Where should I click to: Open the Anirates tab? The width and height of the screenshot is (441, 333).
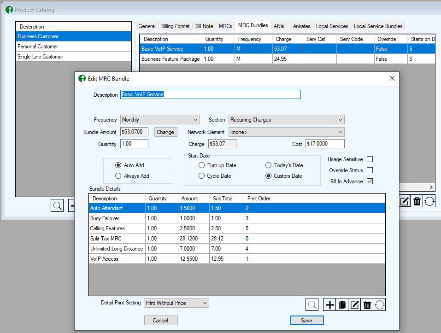[x=301, y=26]
